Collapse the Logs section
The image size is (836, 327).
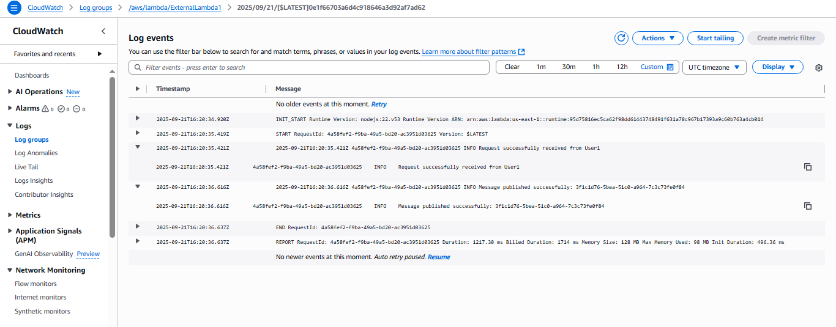(10, 126)
